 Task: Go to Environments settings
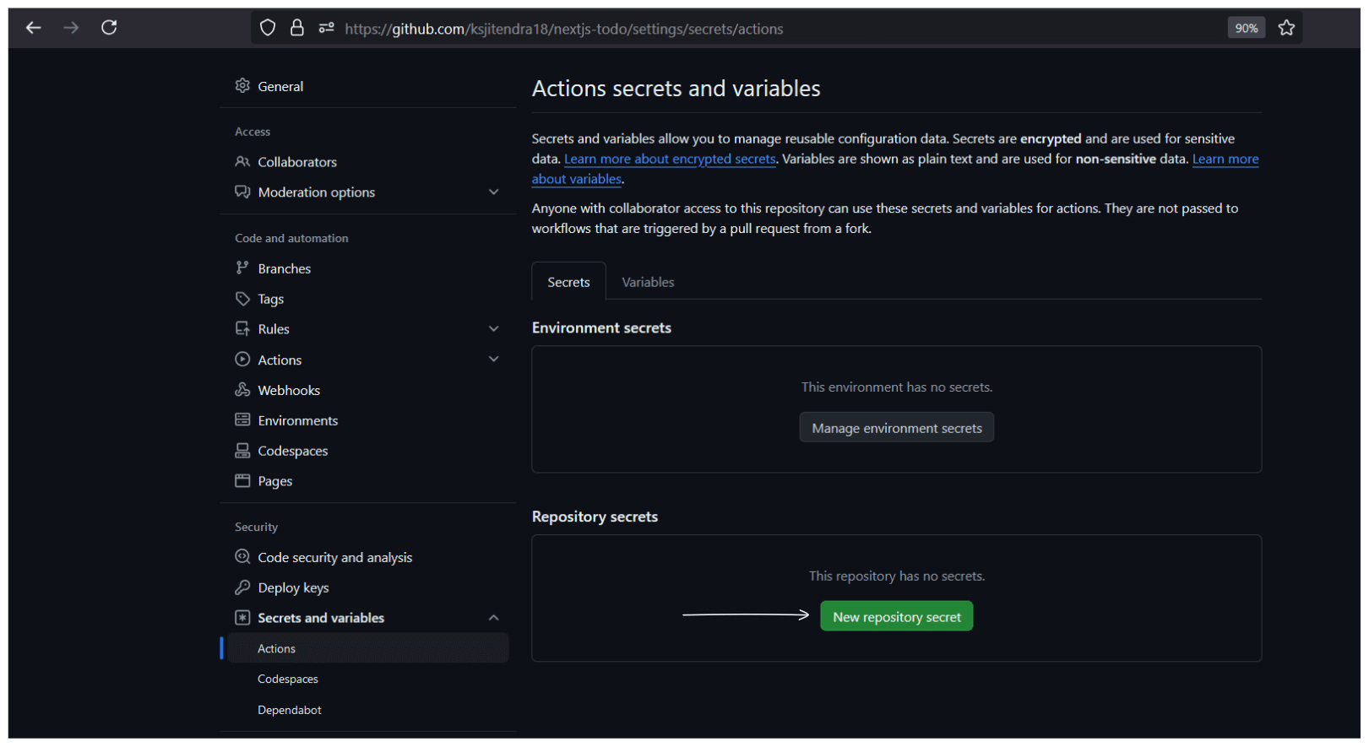click(298, 420)
